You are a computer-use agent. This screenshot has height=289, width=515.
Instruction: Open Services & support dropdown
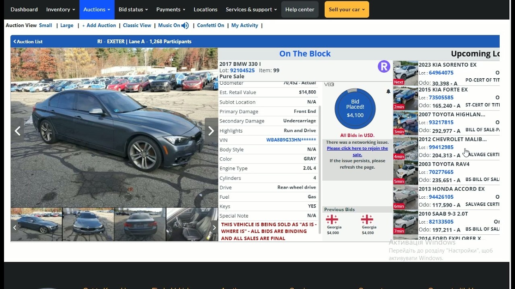point(251,9)
